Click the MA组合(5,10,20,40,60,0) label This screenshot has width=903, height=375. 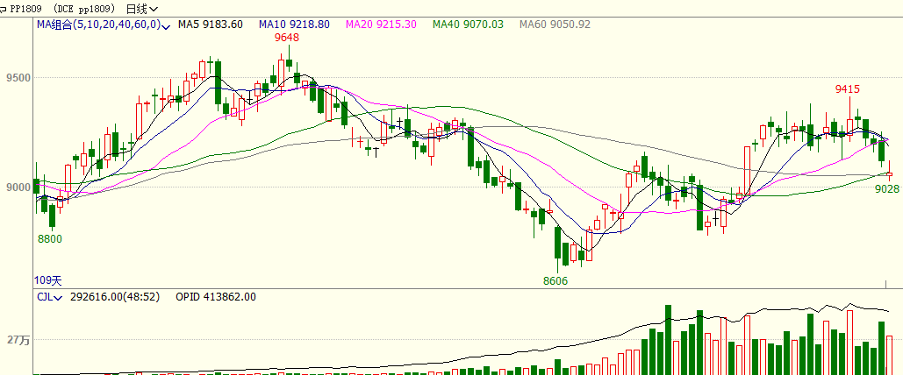click(x=99, y=25)
